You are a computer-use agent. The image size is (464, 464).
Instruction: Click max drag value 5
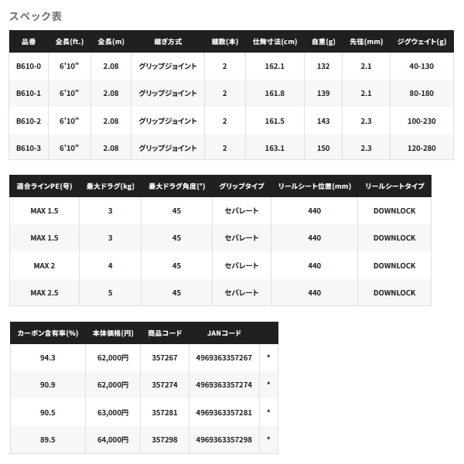click(x=110, y=293)
